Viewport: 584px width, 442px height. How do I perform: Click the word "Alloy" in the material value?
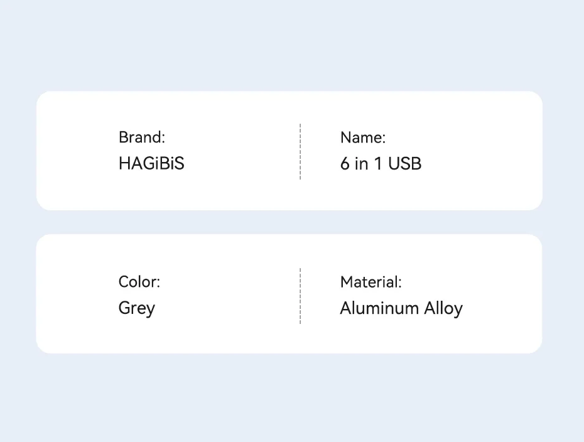click(443, 308)
